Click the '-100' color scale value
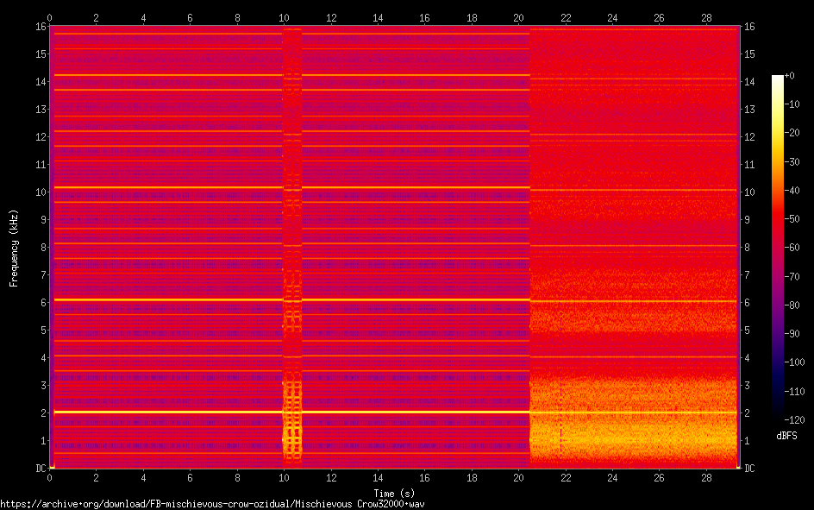814x510 pixels. [795, 362]
